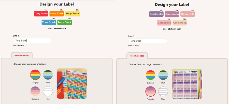Choose Mint colour scheme under Tony Stark design
229x104 pixels.
click(x=48, y=75)
